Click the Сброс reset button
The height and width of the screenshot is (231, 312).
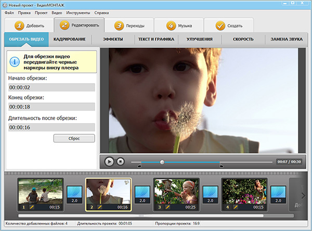pyautogui.click(x=74, y=138)
